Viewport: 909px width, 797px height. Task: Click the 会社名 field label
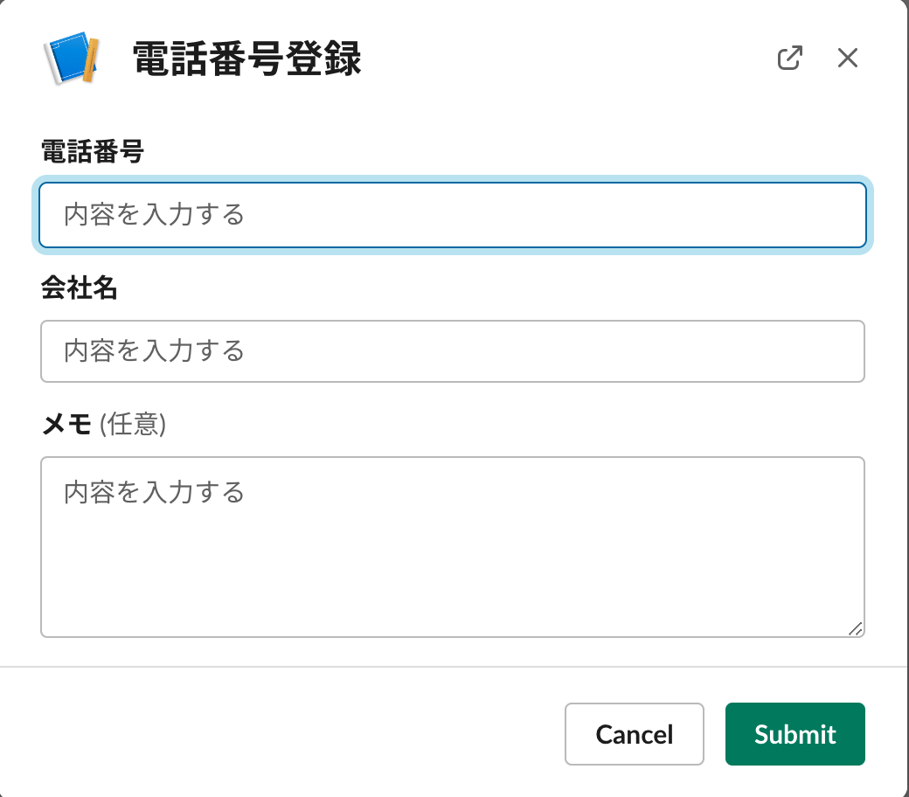point(79,288)
